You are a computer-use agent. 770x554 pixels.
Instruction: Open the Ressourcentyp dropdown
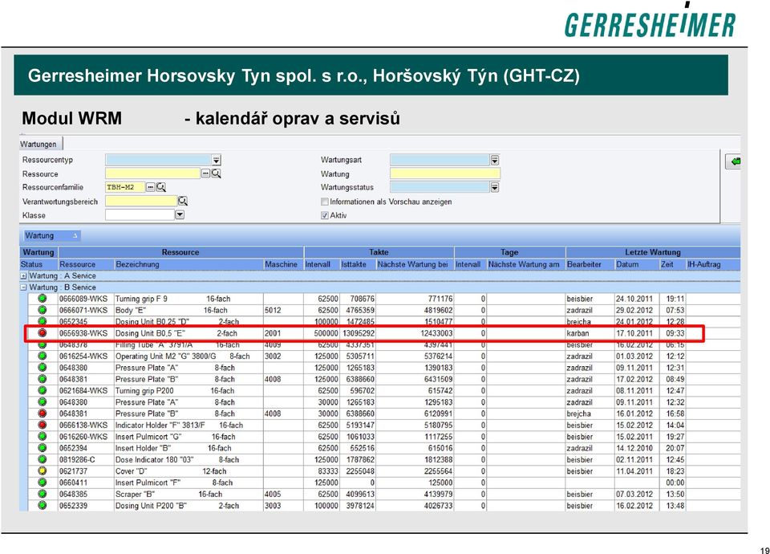[217, 161]
